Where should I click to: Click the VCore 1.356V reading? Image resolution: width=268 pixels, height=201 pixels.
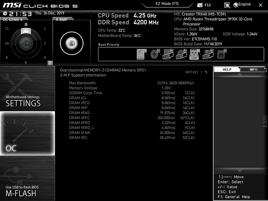click(x=186, y=34)
